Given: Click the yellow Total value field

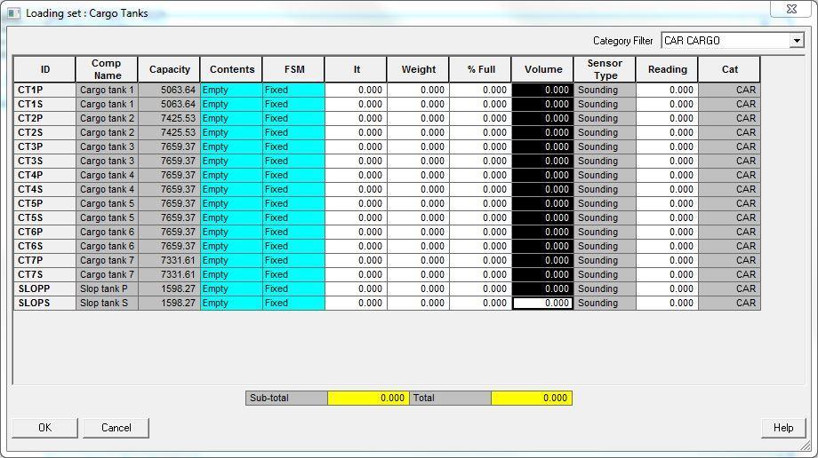Looking at the screenshot, I should click(x=532, y=398).
